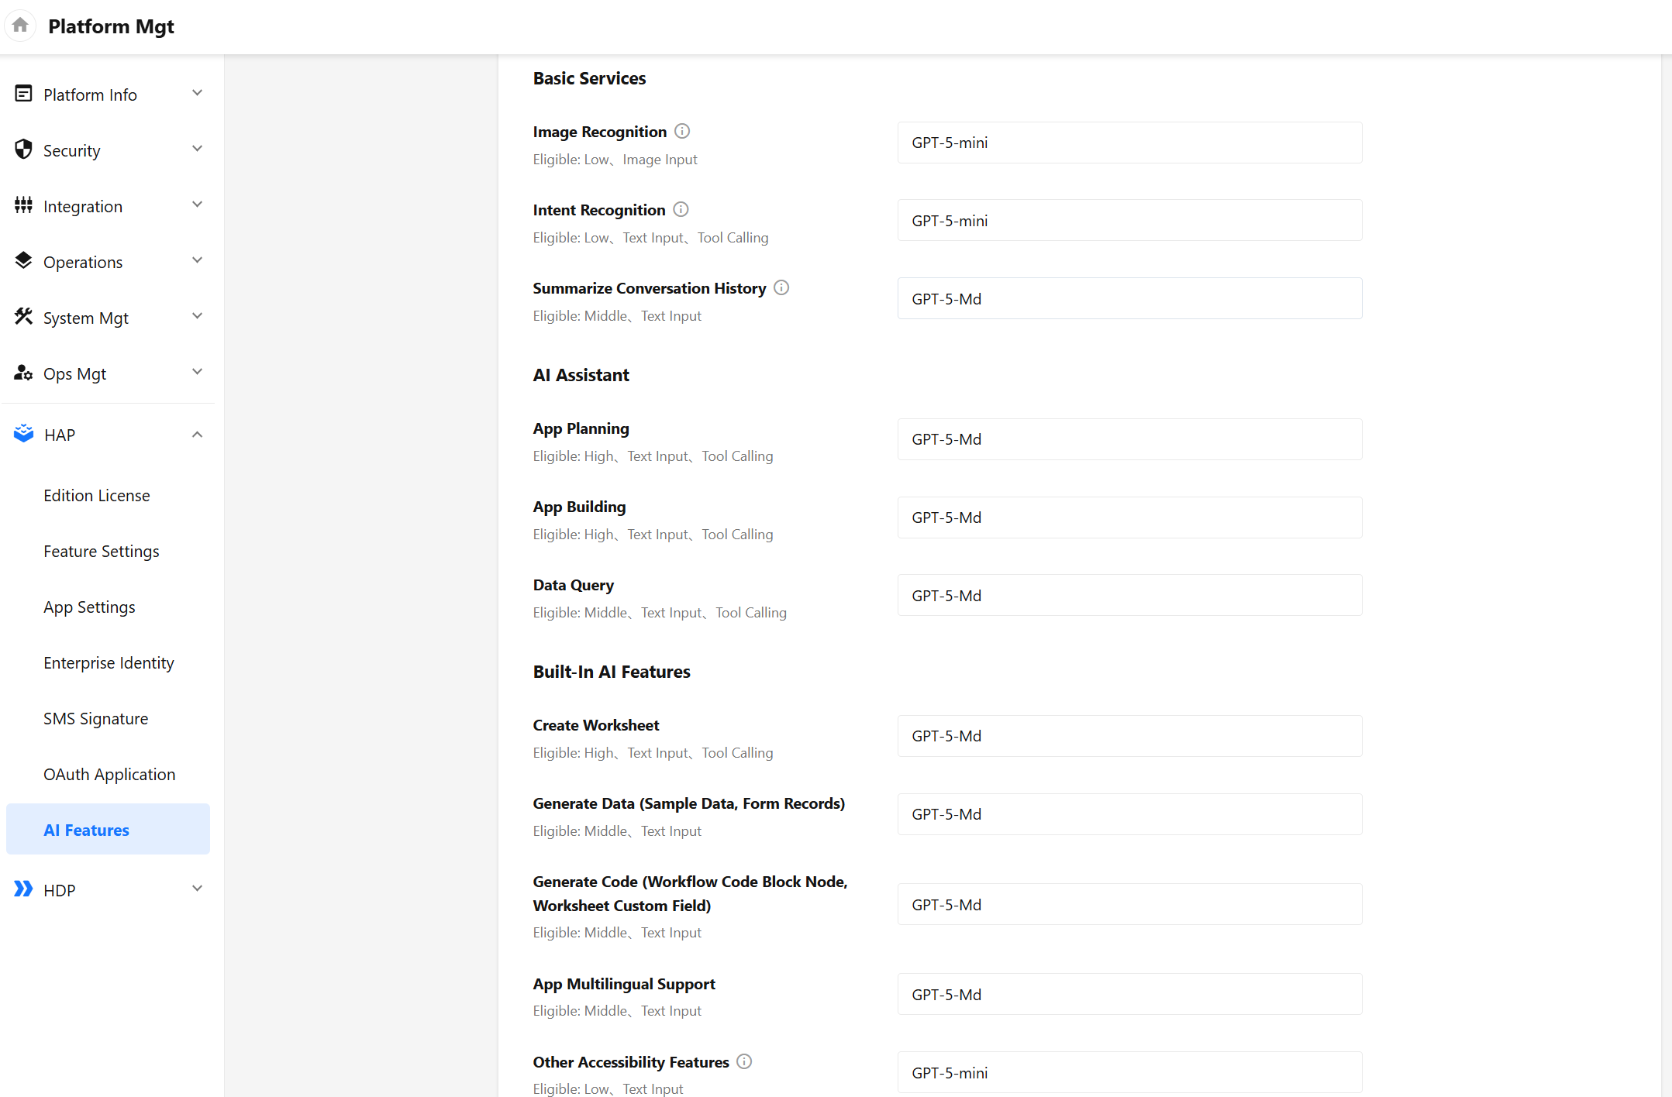Open the Data Query model selector
This screenshot has width=1672, height=1097.
(x=1129, y=595)
